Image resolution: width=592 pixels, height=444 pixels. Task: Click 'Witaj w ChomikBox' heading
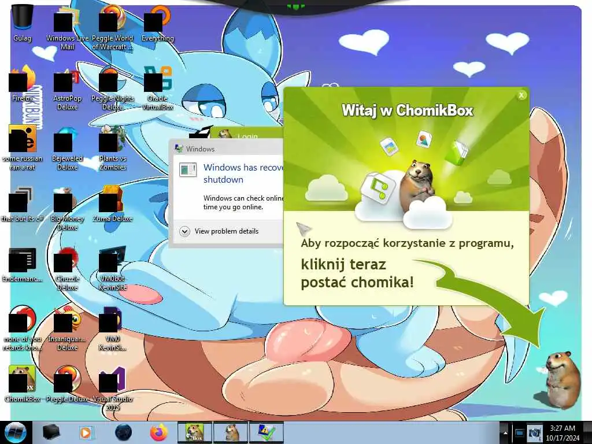coord(408,110)
